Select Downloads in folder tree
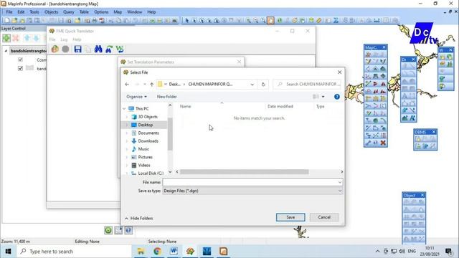Screen dimensions: 459x258 click(148, 141)
